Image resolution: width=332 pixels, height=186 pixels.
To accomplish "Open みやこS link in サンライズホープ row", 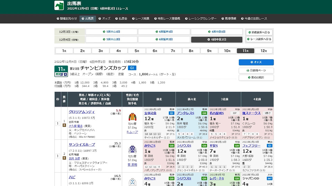I will pyautogui.click(x=150, y=146).
